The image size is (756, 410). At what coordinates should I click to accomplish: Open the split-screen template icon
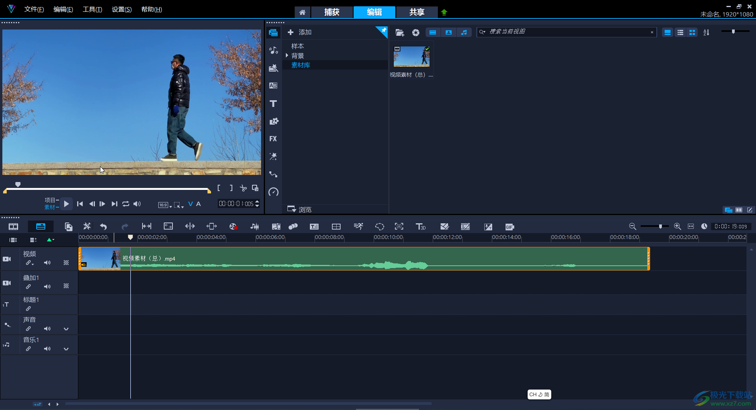[x=336, y=226]
